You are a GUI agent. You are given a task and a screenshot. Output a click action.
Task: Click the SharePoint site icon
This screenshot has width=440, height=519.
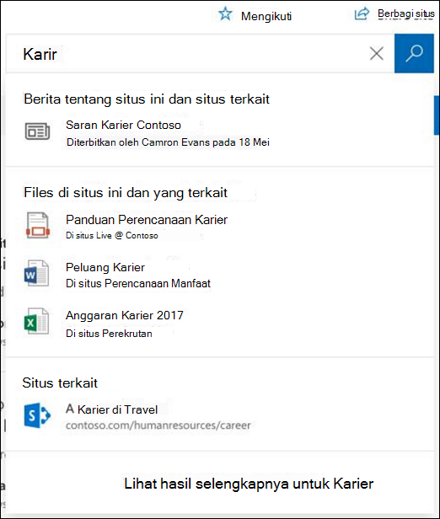pos(37,415)
